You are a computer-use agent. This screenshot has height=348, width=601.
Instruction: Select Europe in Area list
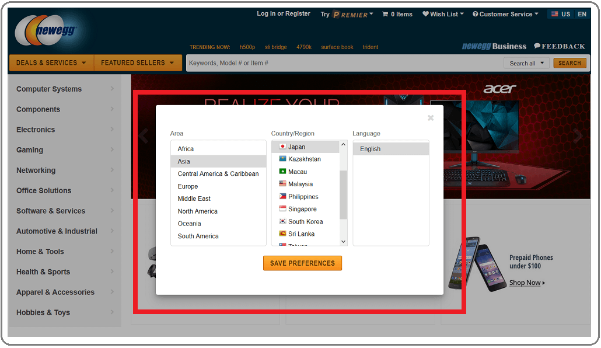coord(218,186)
